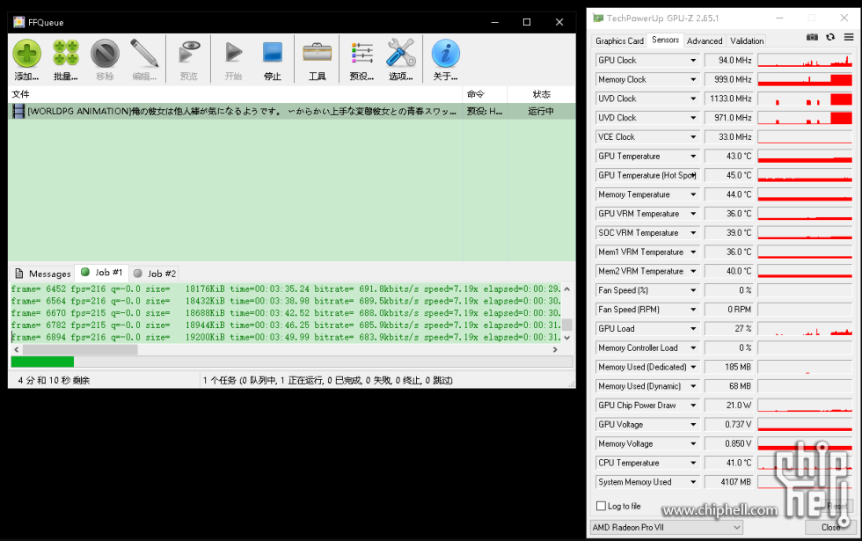Click the 命令 column header

485,94
